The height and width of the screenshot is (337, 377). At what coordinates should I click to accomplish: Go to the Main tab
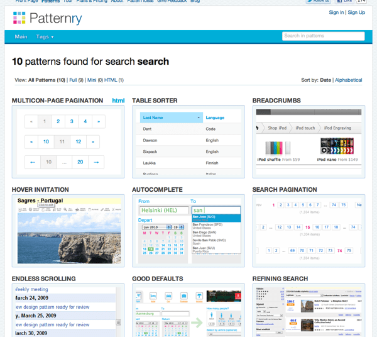tap(21, 36)
